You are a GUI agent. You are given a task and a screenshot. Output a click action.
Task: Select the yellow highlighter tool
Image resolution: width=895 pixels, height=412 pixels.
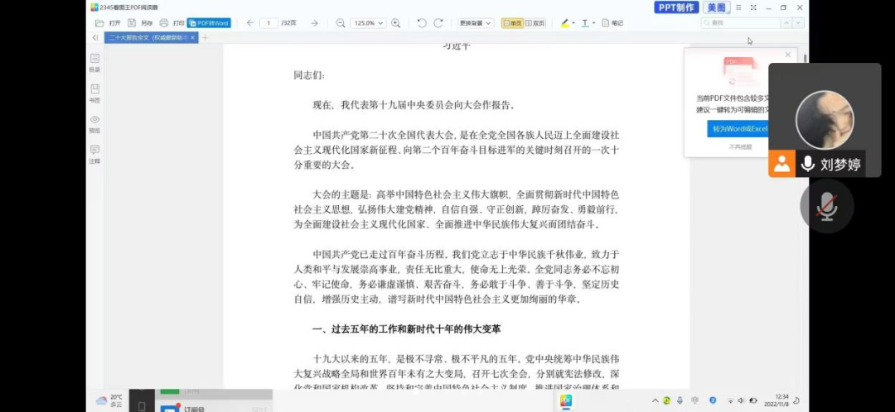[x=565, y=23]
